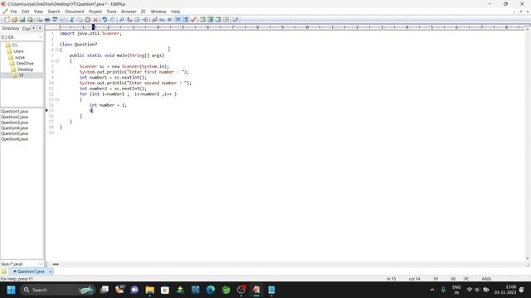Collapse the main method fold marker at line 6
The height and width of the screenshot is (298, 531).
click(x=57, y=60)
